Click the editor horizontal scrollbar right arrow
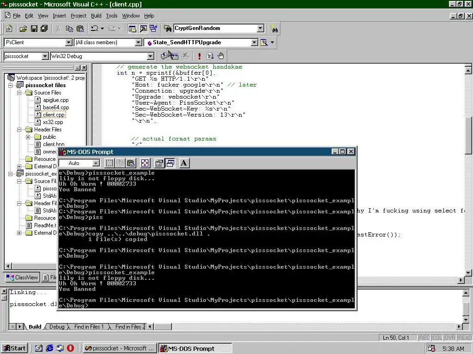 461,280
